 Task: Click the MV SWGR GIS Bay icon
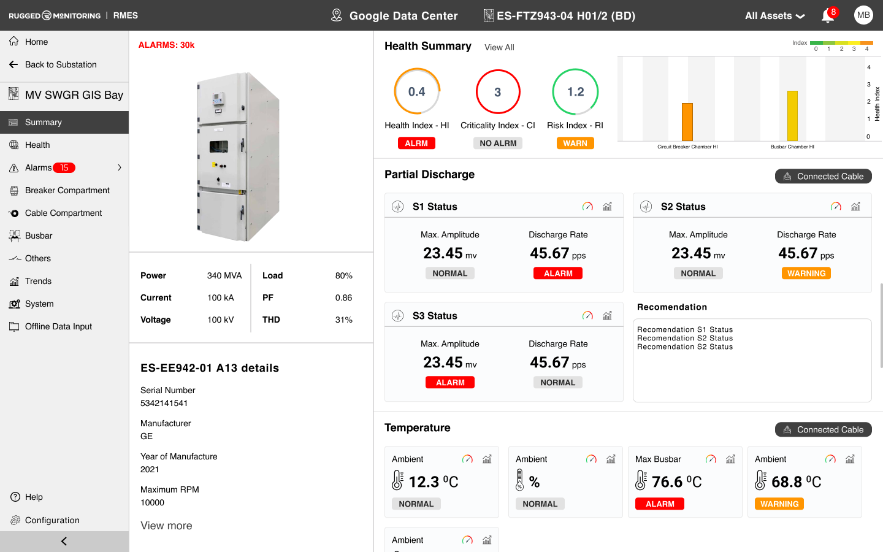[13, 94]
